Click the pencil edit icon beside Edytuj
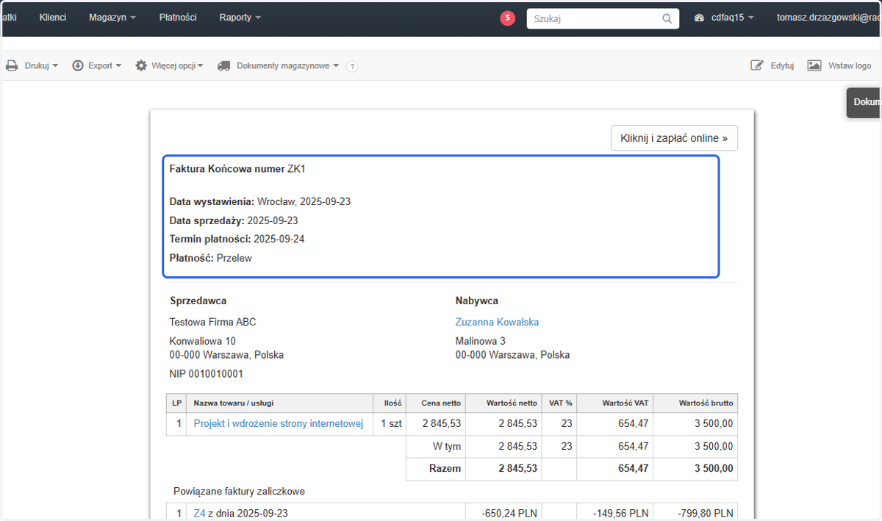Screen dimensions: 882x521 pos(757,65)
